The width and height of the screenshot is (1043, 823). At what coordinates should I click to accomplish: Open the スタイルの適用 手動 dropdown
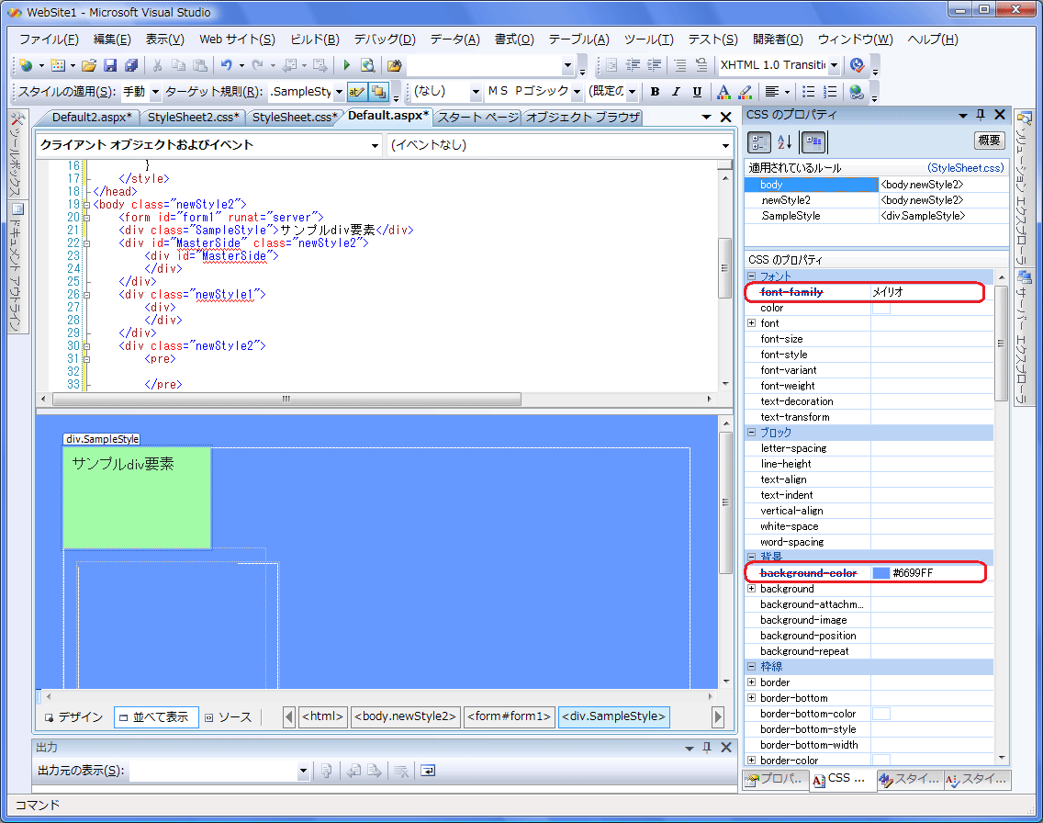point(155,92)
